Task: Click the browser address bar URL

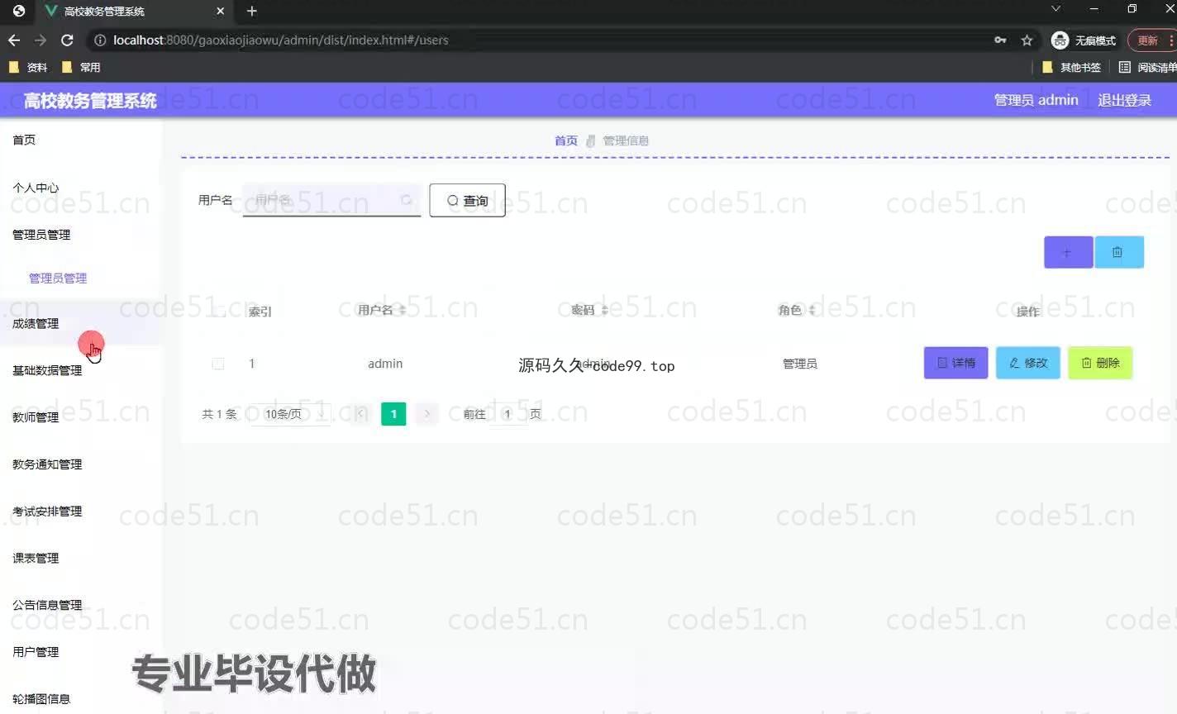Action: (x=281, y=40)
